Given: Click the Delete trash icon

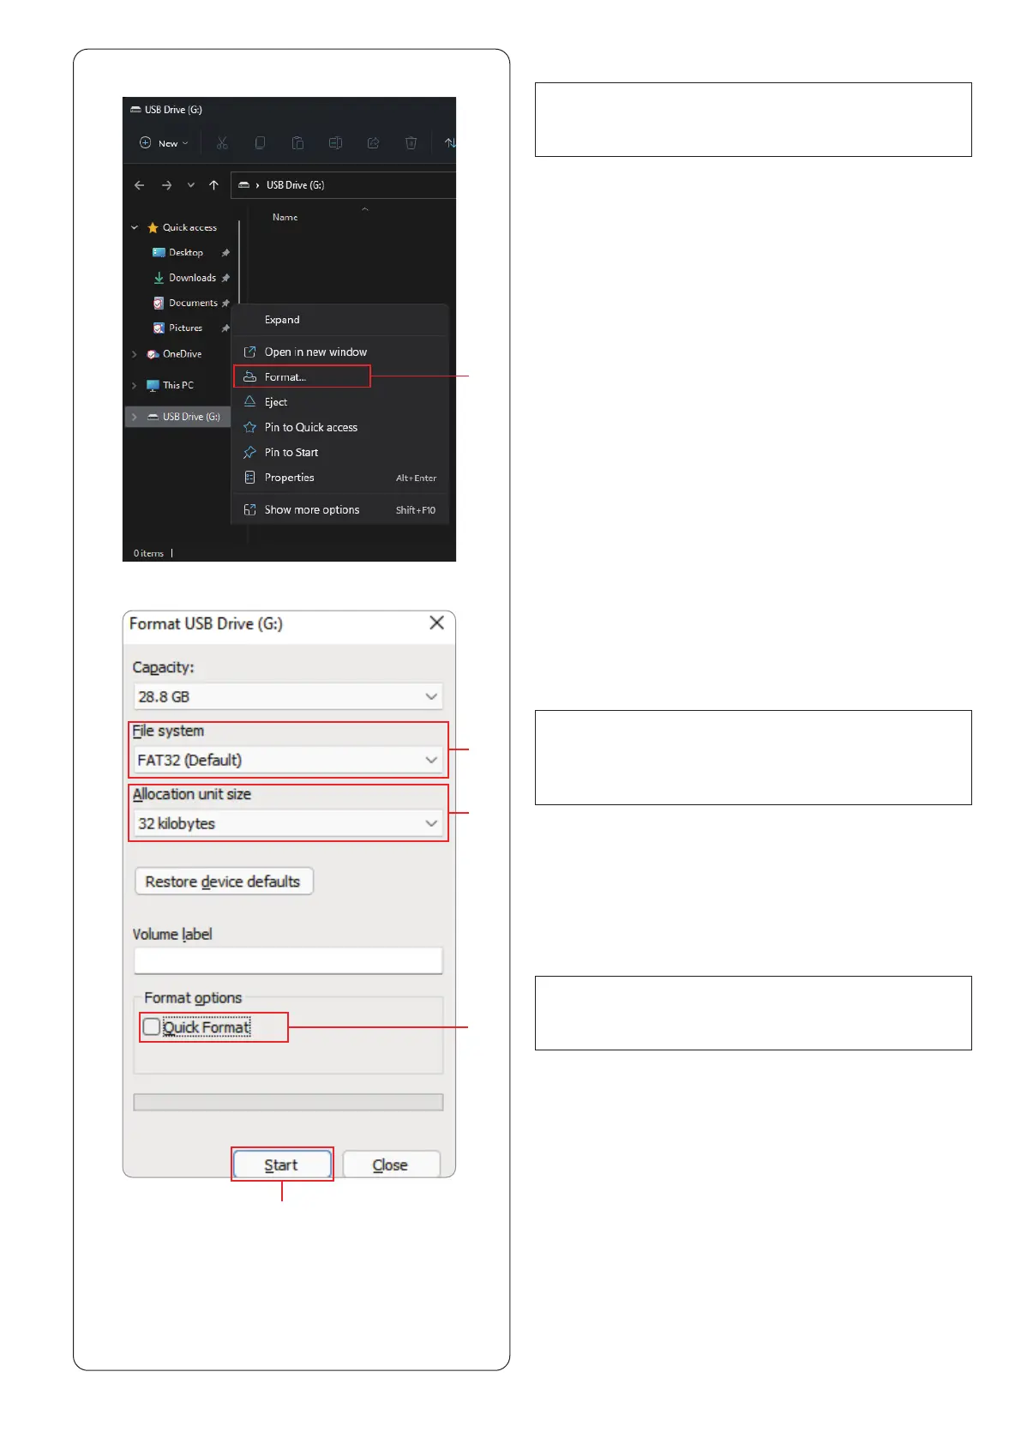Looking at the screenshot, I should [411, 143].
